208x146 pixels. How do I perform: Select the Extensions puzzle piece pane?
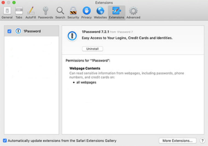117,13
